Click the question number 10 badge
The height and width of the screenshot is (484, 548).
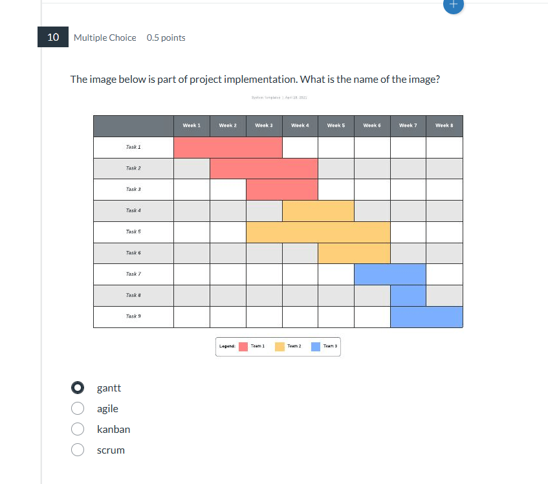[x=53, y=38]
